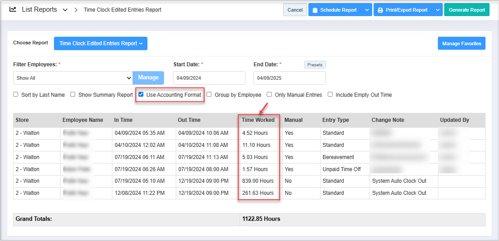This screenshot has width=499, height=241.
Task: Open Manage Favorites
Action: pyautogui.click(x=461, y=43)
